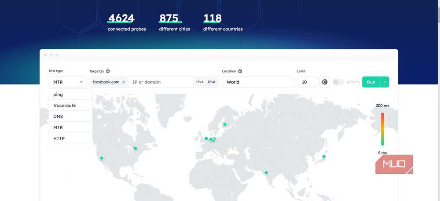The image size is (440, 201).
Task: Click the latency color scale bar
Action: (382, 129)
